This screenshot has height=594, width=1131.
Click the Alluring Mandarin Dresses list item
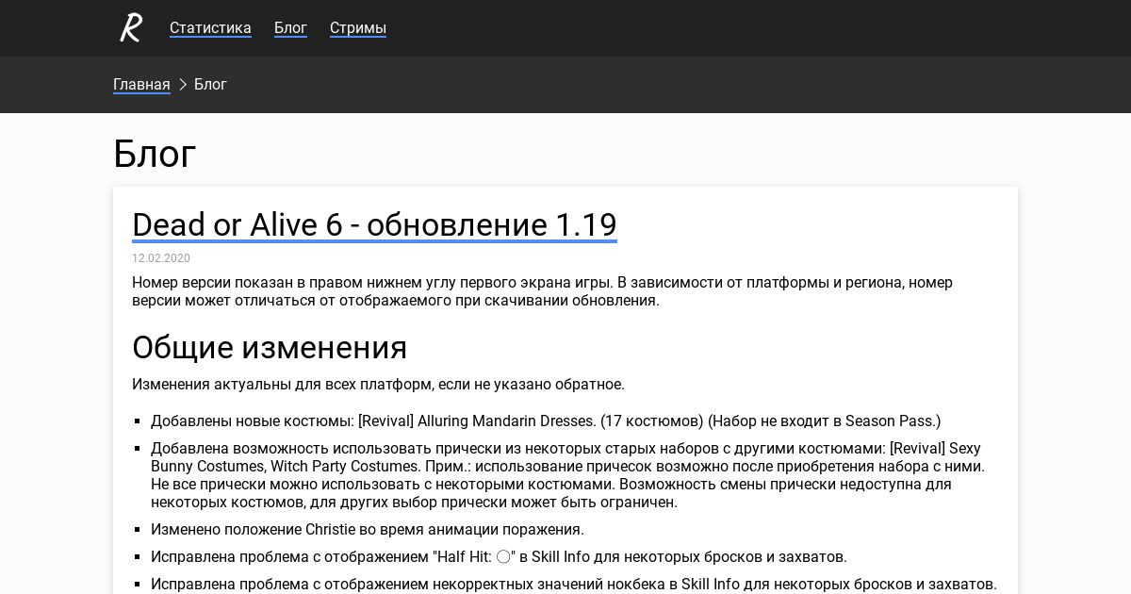click(x=546, y=421)
